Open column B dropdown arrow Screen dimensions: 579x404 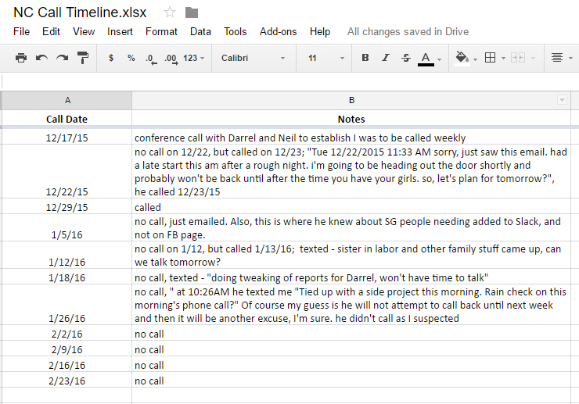pos(562,100)
